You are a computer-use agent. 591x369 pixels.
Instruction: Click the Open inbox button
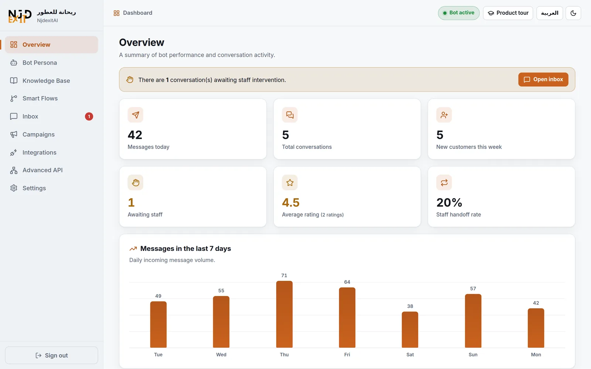[x=543, y=79]
